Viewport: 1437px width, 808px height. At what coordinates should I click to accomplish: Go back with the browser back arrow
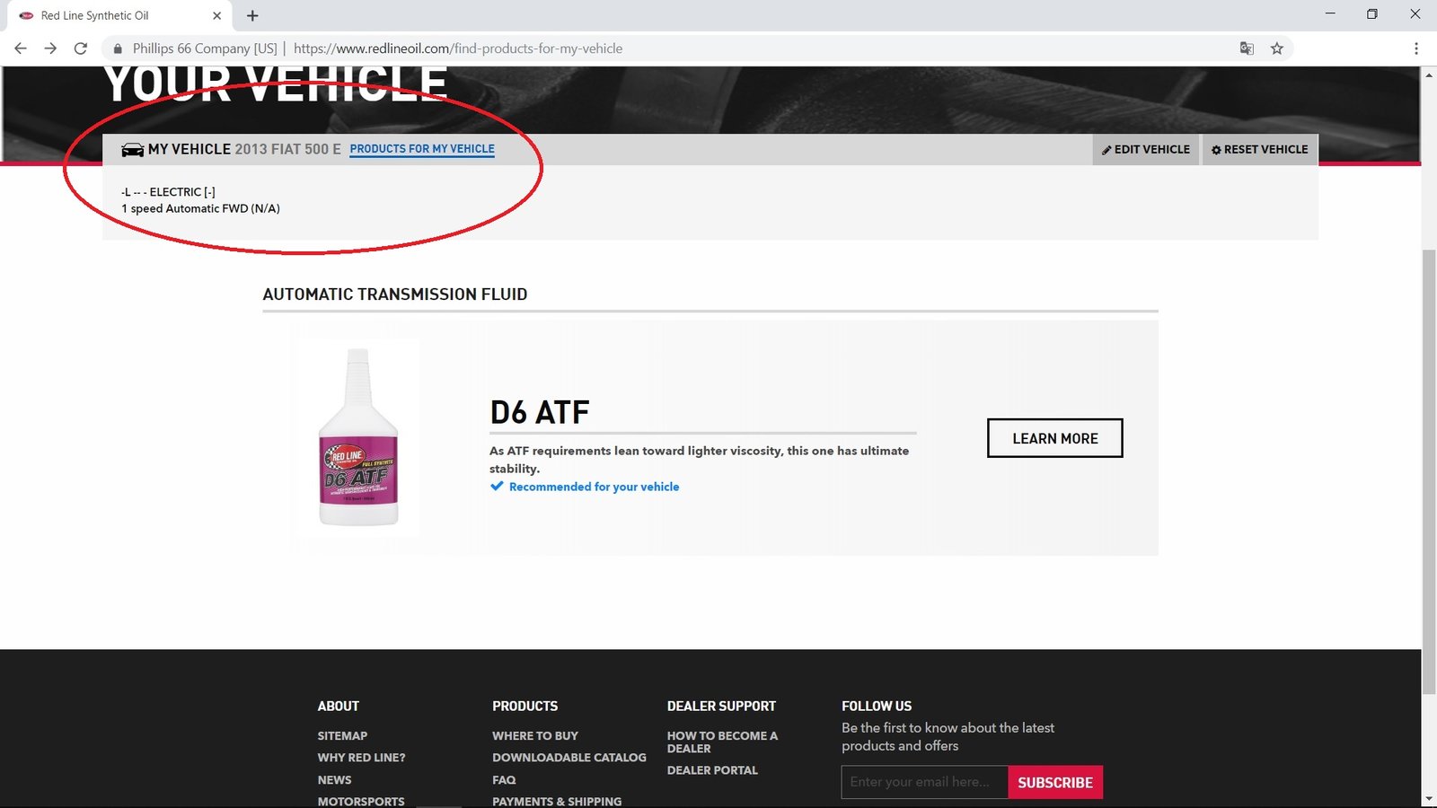21,48
